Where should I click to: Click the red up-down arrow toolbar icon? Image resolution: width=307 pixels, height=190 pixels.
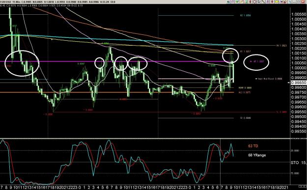click(x=272, y=2)
